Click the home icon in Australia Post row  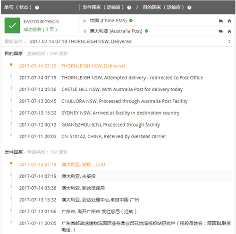229,31
